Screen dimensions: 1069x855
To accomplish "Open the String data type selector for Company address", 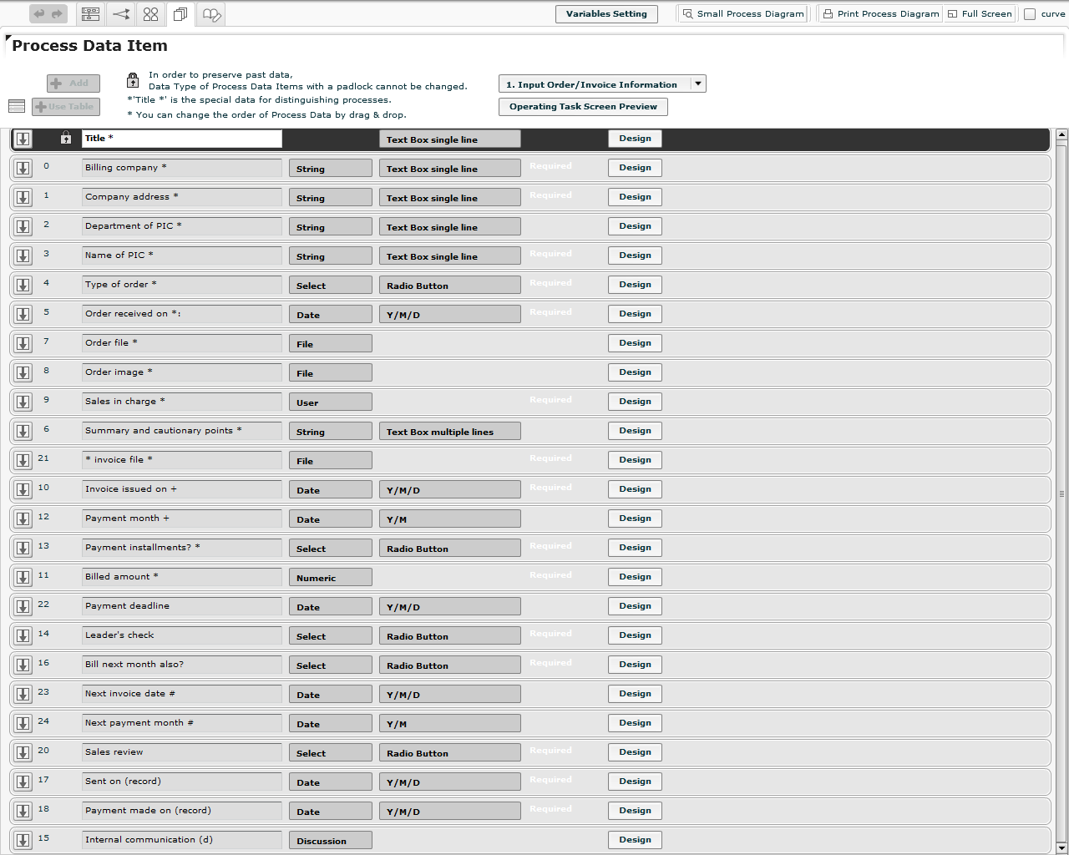I will (x=330, y=197).
